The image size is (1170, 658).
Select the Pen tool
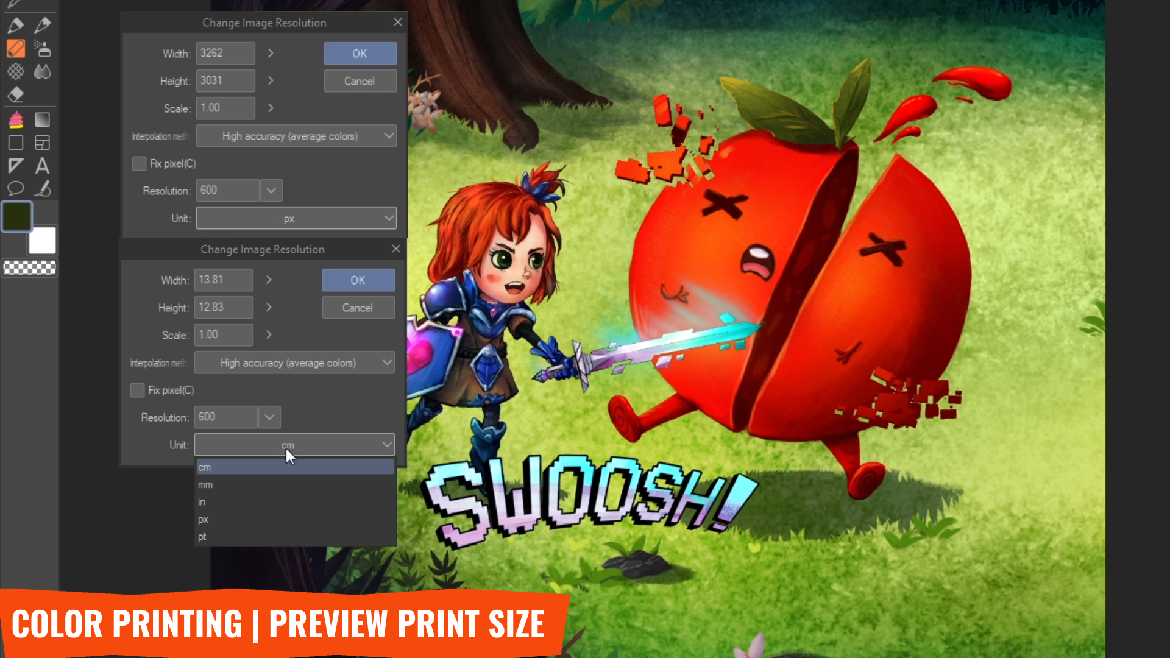tap(16, 25)
